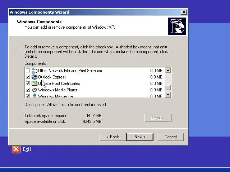This screenshot has width=230, height=172.
Task: Click the Exit link below the wizard
Action: (27, 149)
